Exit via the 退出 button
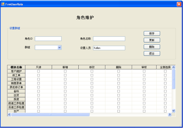 click(152, 54)
